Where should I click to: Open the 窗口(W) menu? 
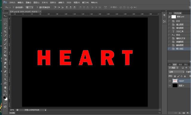point(85,2)
